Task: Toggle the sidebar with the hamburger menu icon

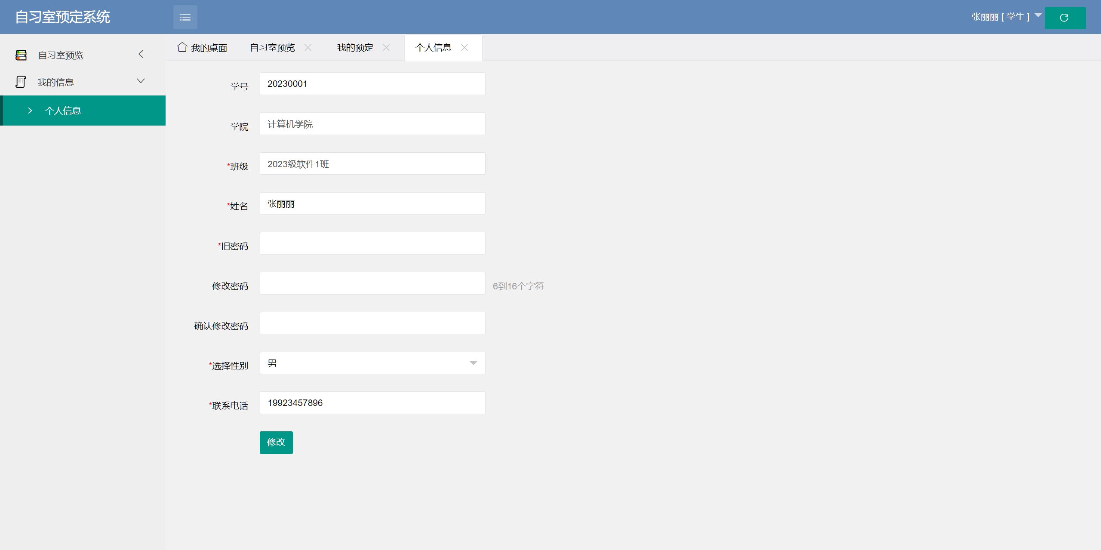Action: (185, 17)
